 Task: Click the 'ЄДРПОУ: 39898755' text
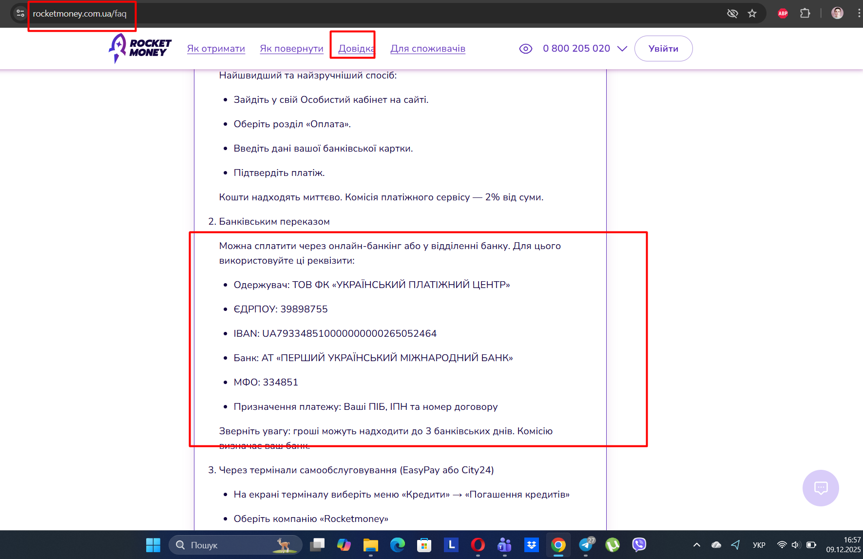click(x=281, y=309)
